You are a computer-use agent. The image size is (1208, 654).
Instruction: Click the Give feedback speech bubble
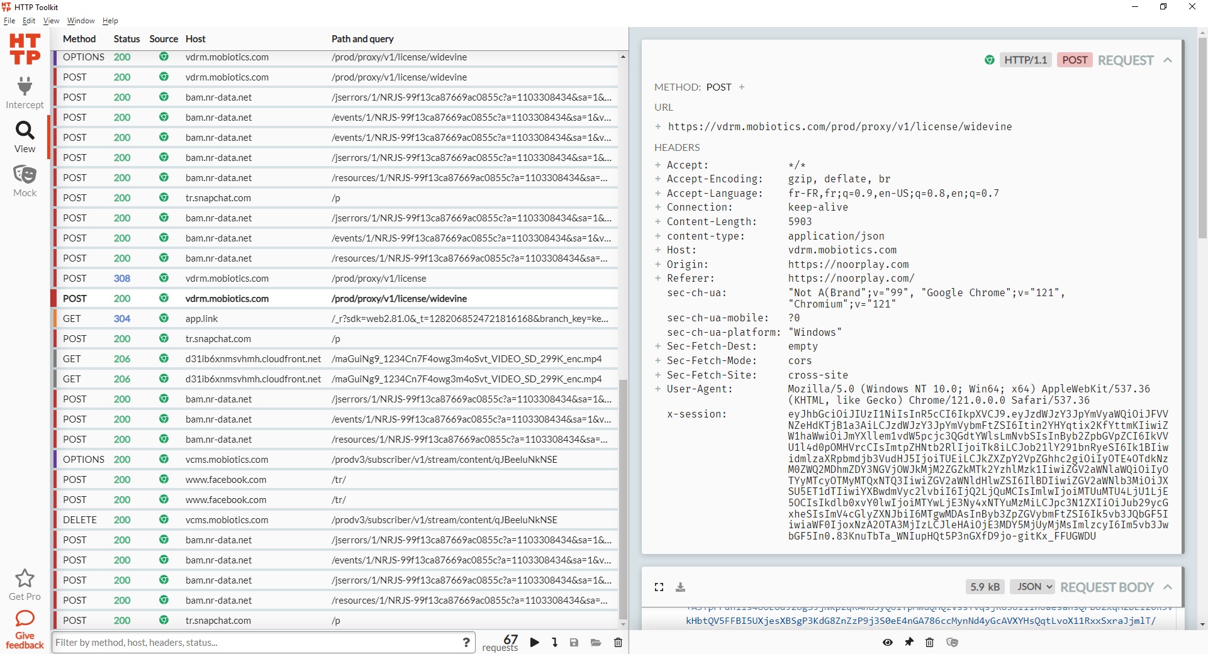25,618
